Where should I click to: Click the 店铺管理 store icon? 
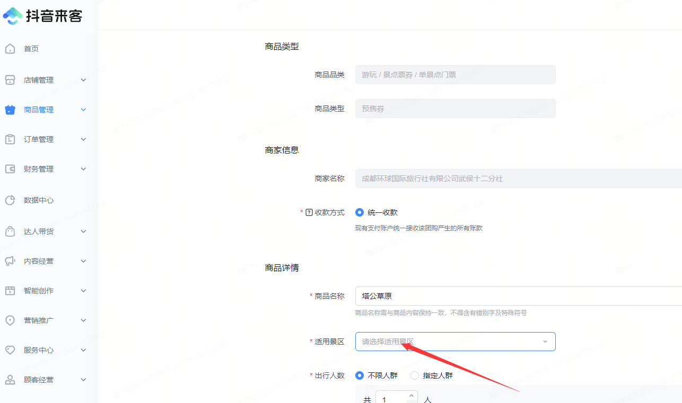(10, 80)
